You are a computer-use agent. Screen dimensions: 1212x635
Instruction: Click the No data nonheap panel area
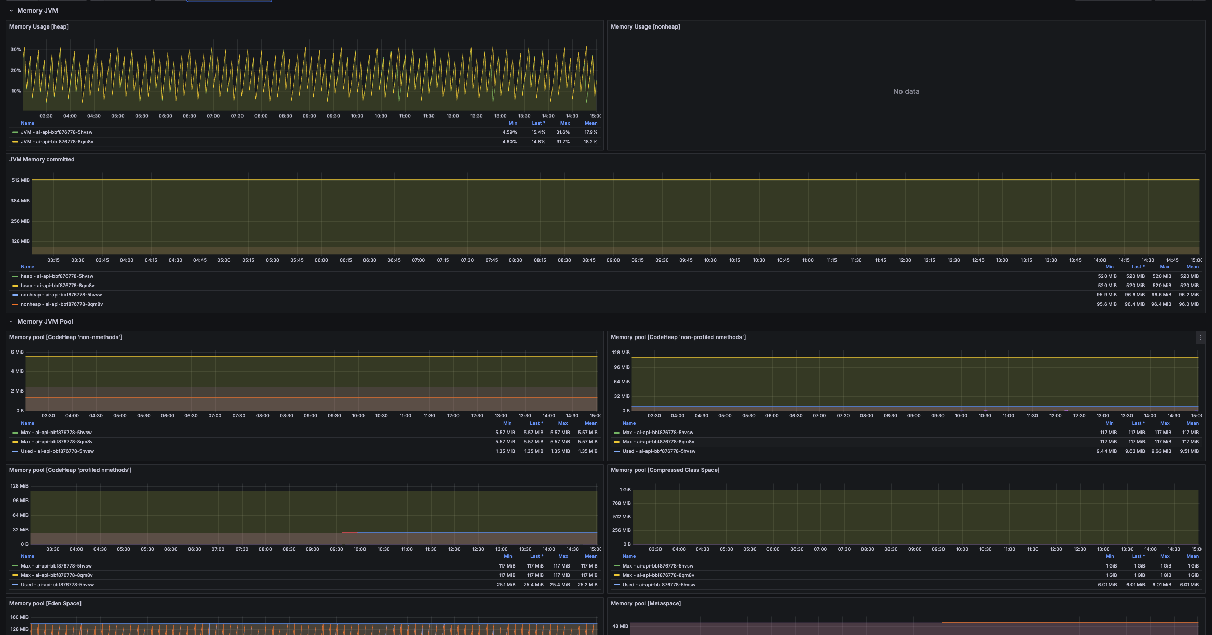(906, 91)
